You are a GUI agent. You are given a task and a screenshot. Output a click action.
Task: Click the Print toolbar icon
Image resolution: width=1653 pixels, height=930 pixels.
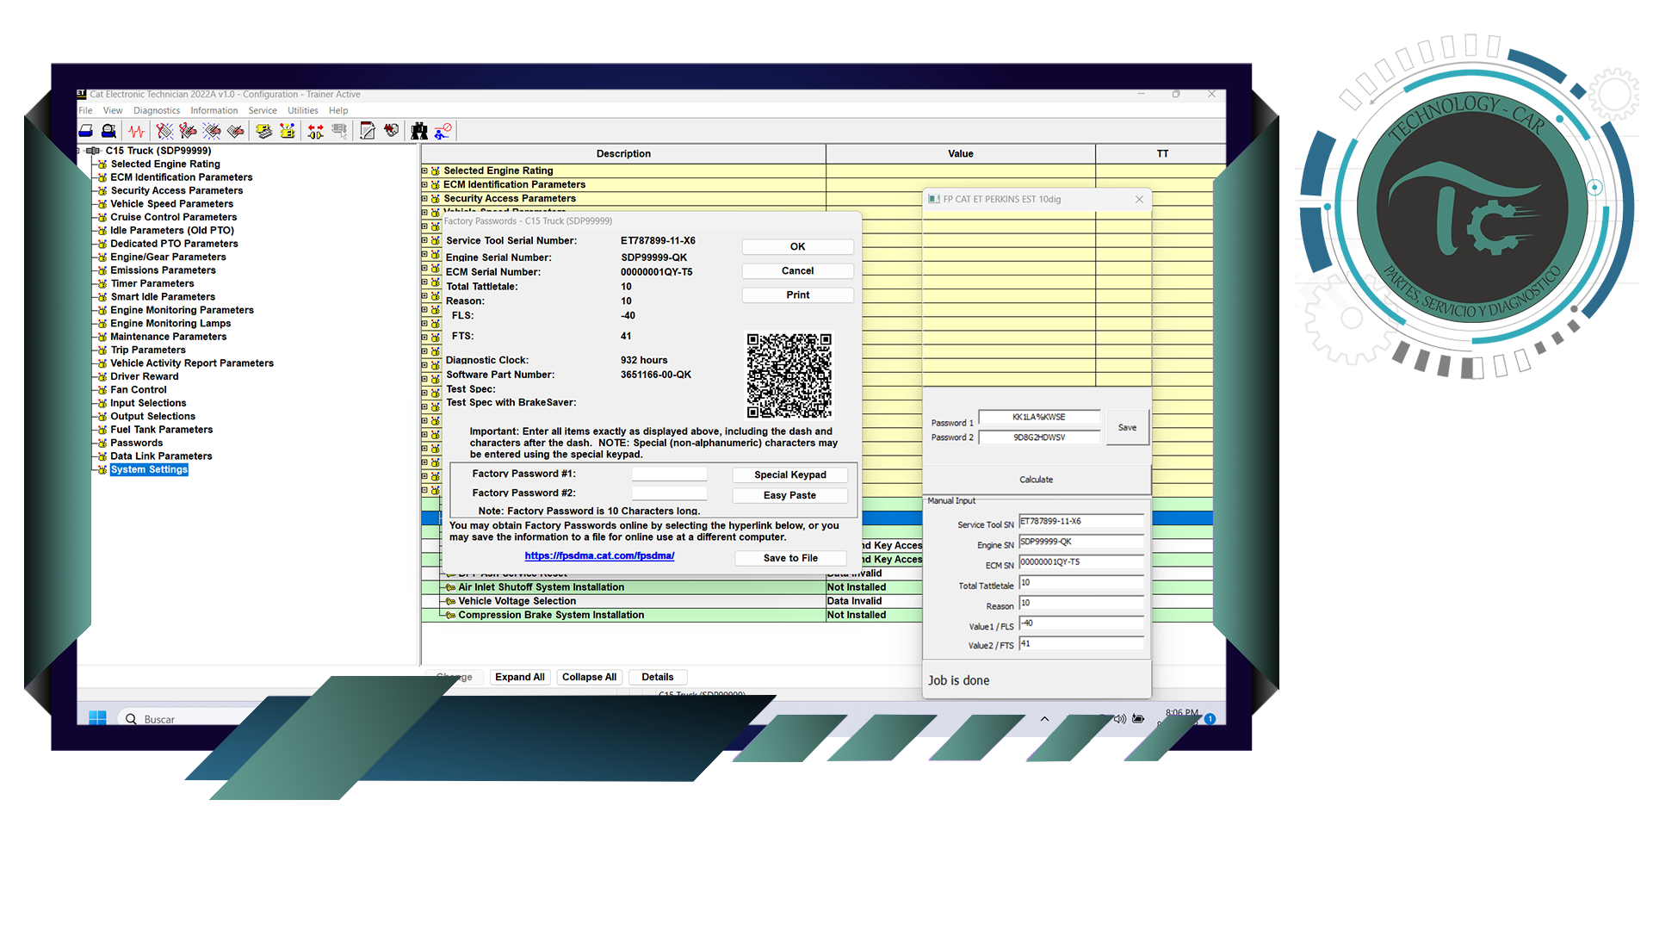(86, 131)
